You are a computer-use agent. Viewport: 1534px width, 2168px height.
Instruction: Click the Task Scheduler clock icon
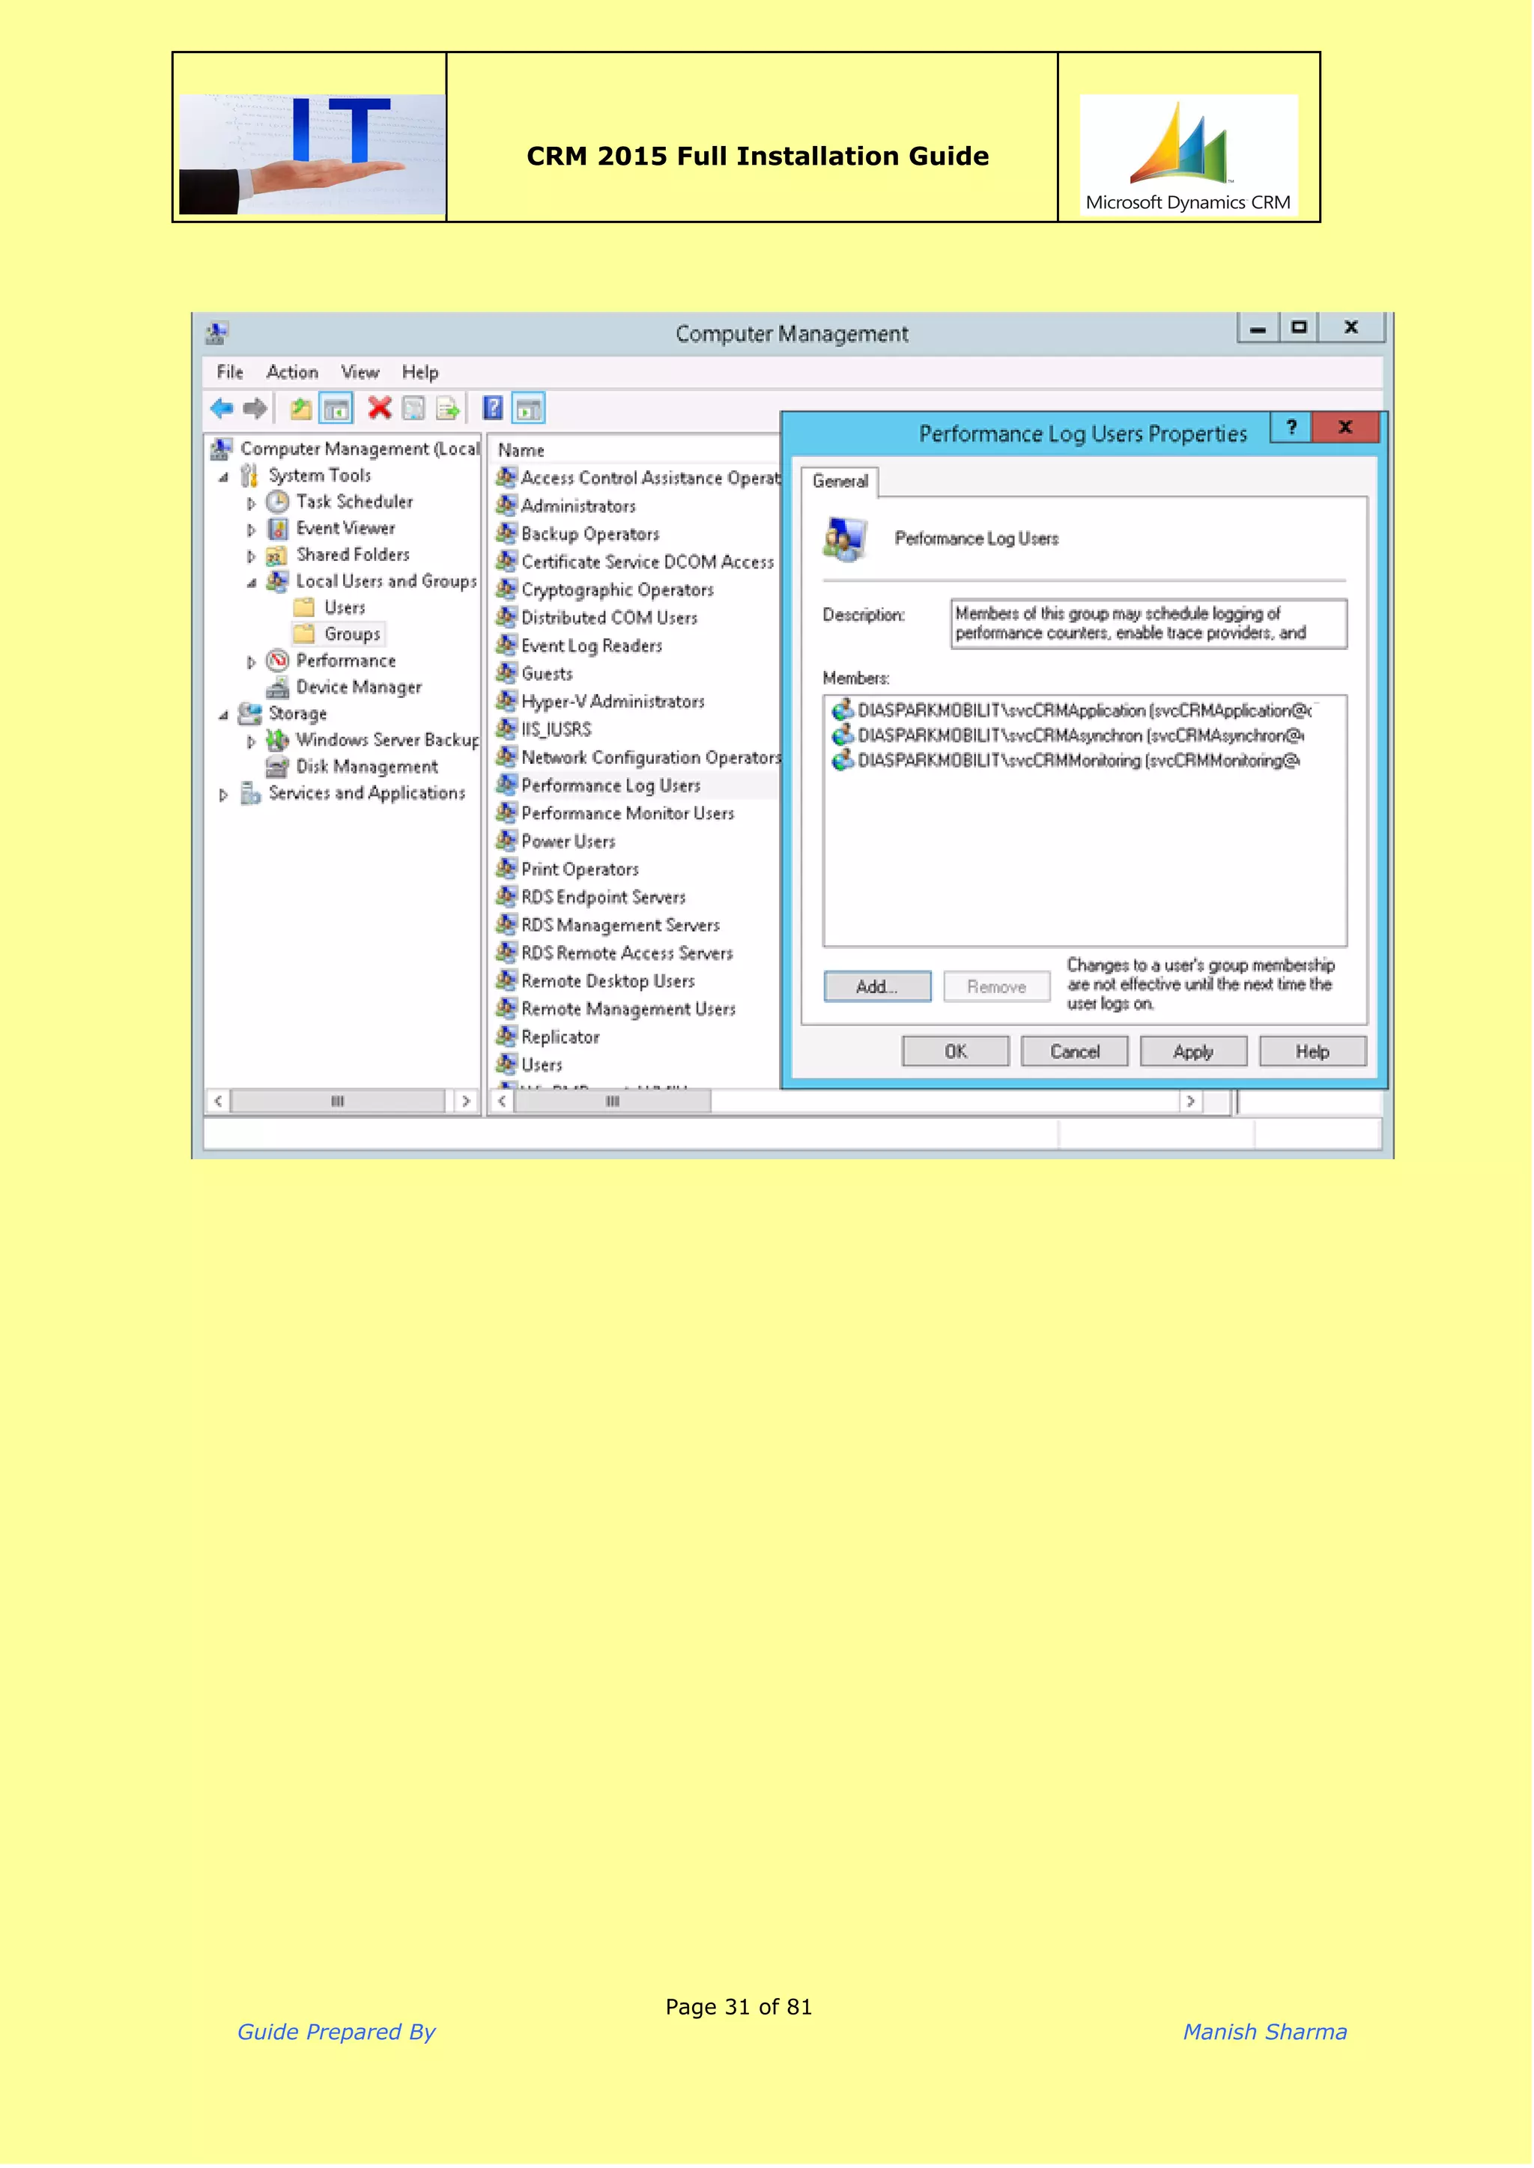[278, 502]
